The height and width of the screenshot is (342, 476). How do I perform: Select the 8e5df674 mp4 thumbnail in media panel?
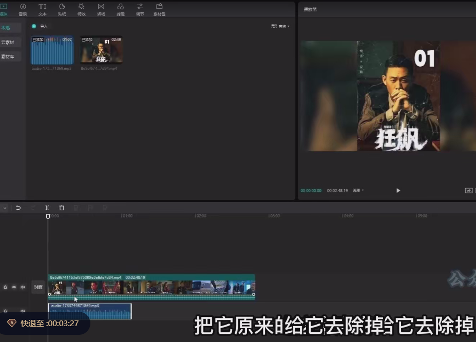coord(101,49)
